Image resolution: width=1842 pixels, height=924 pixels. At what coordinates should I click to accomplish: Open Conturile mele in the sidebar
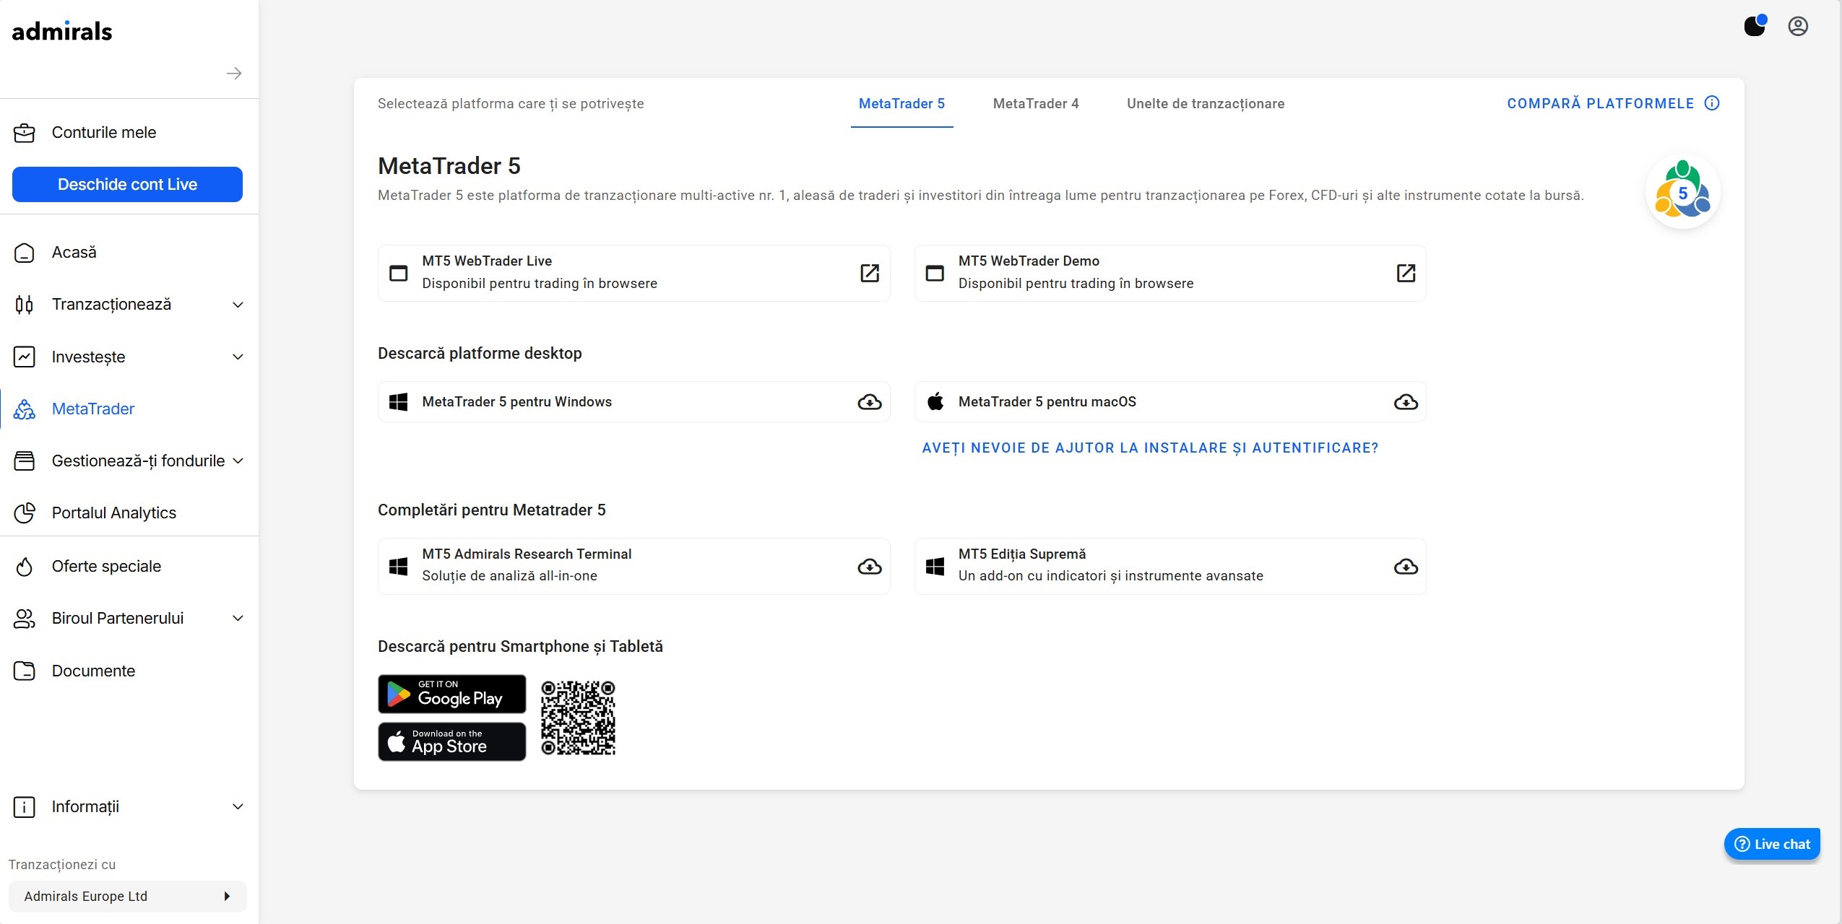coord(103,133)
